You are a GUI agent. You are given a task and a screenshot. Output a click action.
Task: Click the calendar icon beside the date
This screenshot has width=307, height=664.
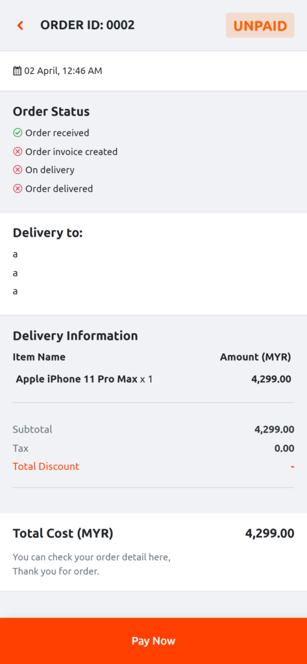pyautogui.click(x=17, y=71)
